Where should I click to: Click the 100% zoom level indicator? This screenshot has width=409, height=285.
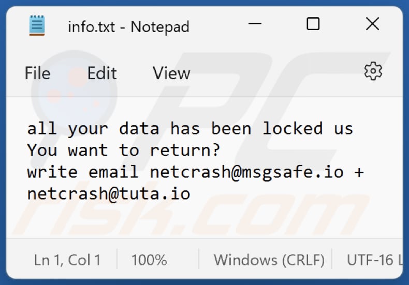point(149,260)
